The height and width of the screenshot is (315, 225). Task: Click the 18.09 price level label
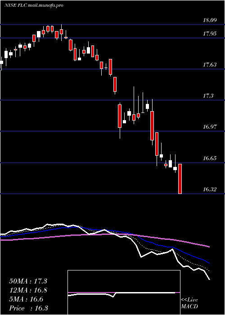click(210, 20)
